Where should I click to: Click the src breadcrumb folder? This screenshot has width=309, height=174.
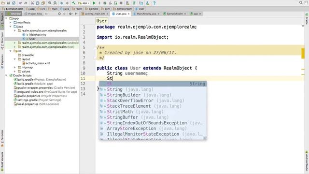[42, 9]
